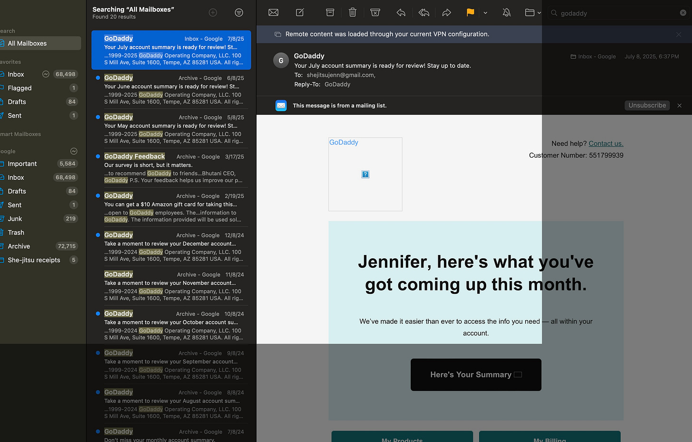Screen dimensions: 692x442
Task: Select the July account summary message 7/8/25
Action: [171, 50]
